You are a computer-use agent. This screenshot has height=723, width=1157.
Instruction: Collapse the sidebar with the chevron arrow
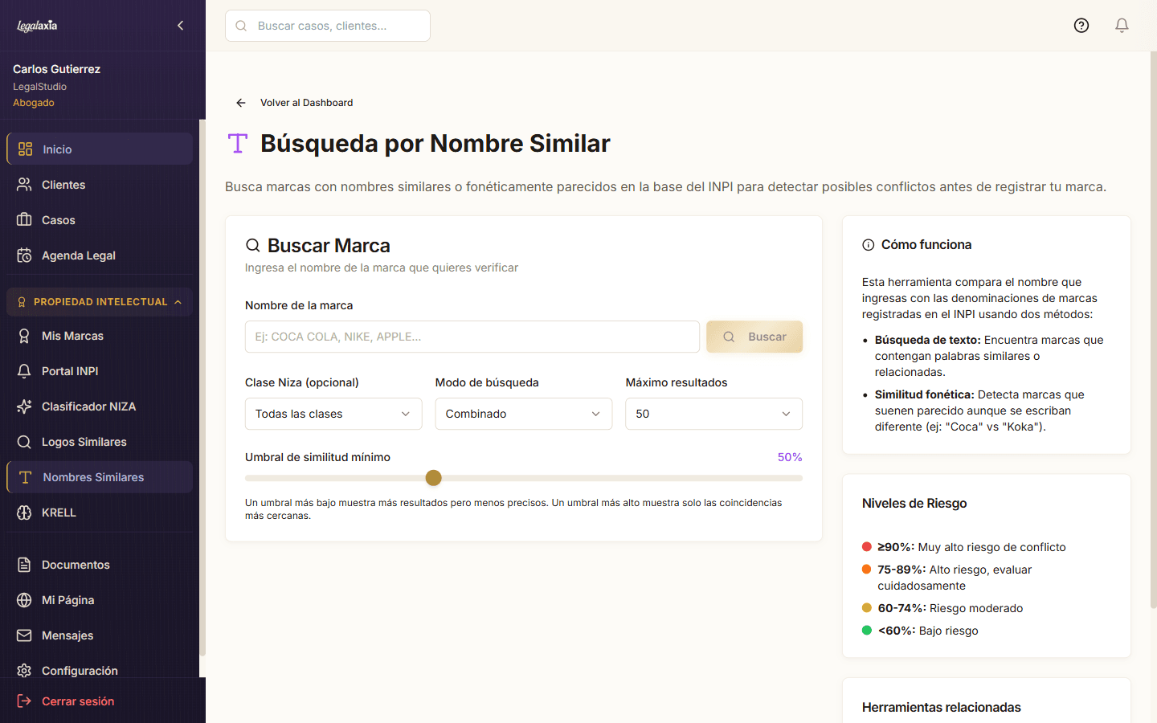coord(180,25)
